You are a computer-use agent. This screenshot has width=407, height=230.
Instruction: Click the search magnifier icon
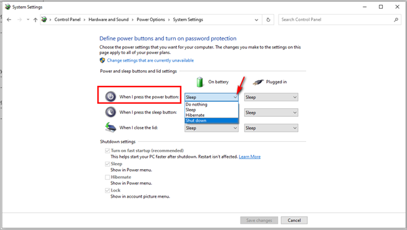tap(396, 20)
